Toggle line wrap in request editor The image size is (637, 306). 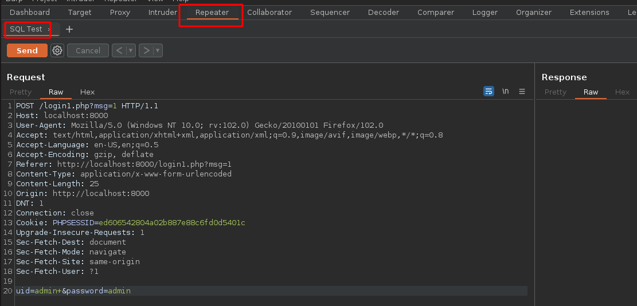pyautogui.click(x=489, y=91)
